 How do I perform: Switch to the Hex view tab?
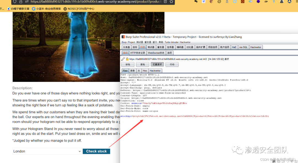point(145,71)
